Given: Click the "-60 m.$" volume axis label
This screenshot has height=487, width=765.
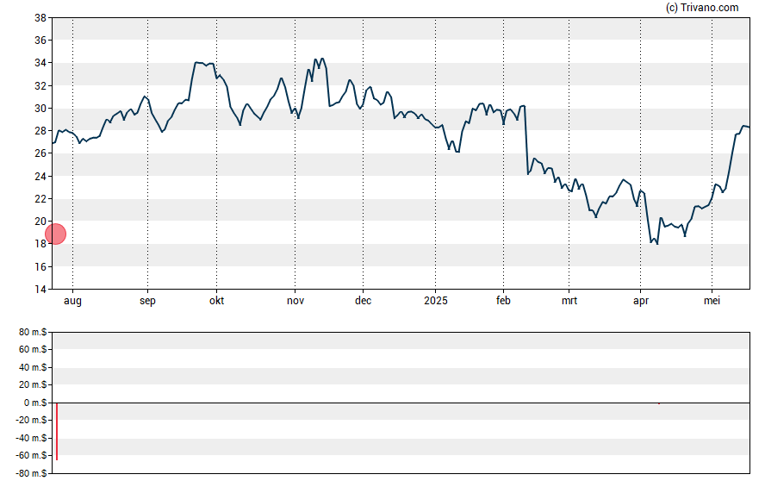Looking at the screenshot, I should click(x=31, y=455).
